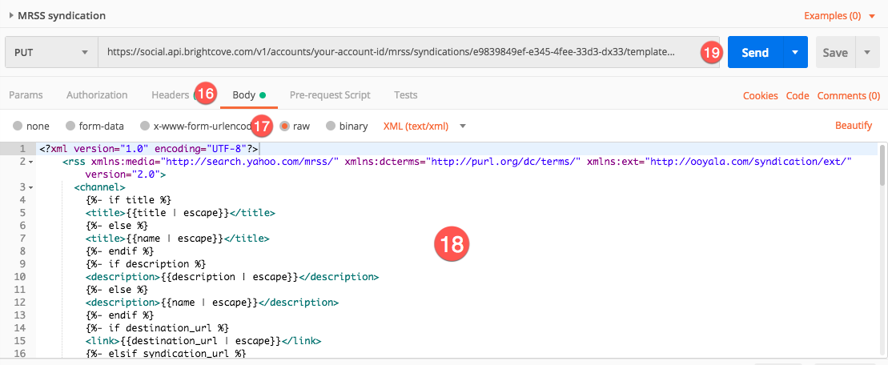888x365 pixels.
Task: Open the PUT method dropdown
Action: 51,52
